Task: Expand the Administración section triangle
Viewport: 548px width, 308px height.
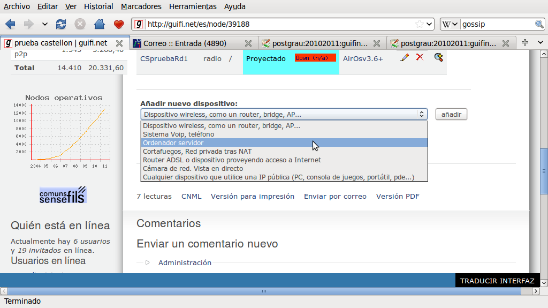Action: pyautogui.click(x=148, y=262)
